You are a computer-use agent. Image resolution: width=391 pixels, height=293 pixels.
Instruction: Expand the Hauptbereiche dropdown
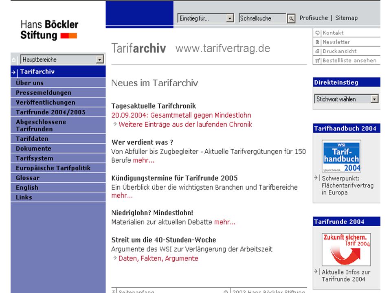[x=62, y=59]
